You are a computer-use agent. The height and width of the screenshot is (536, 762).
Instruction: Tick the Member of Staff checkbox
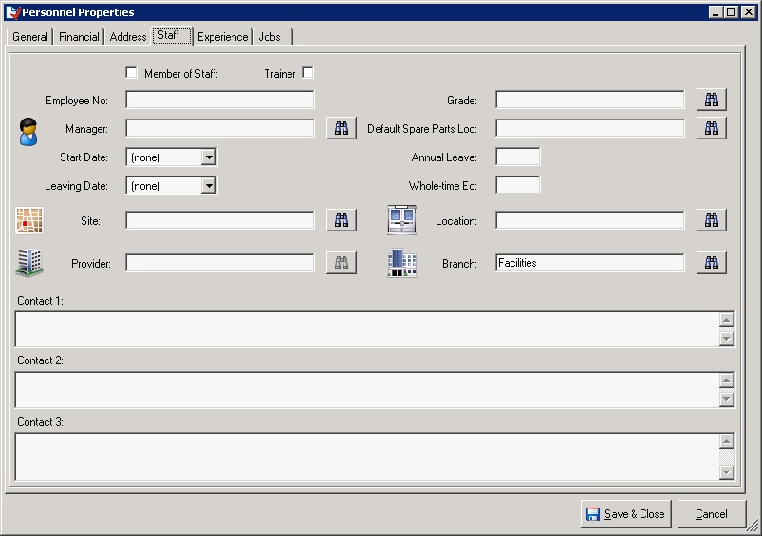click(x=131, y=73)
